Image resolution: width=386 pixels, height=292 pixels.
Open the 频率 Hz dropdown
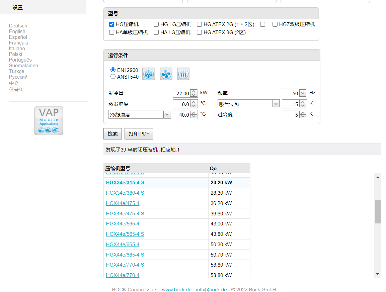tap(303, 93)
